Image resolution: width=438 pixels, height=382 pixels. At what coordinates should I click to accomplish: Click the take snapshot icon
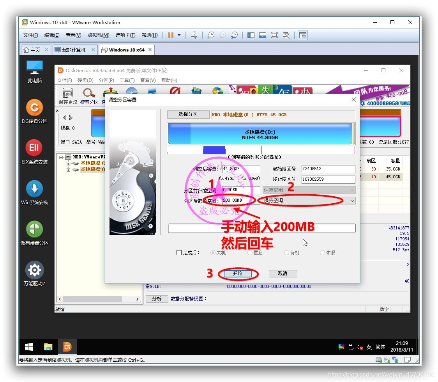click(211, 35)
